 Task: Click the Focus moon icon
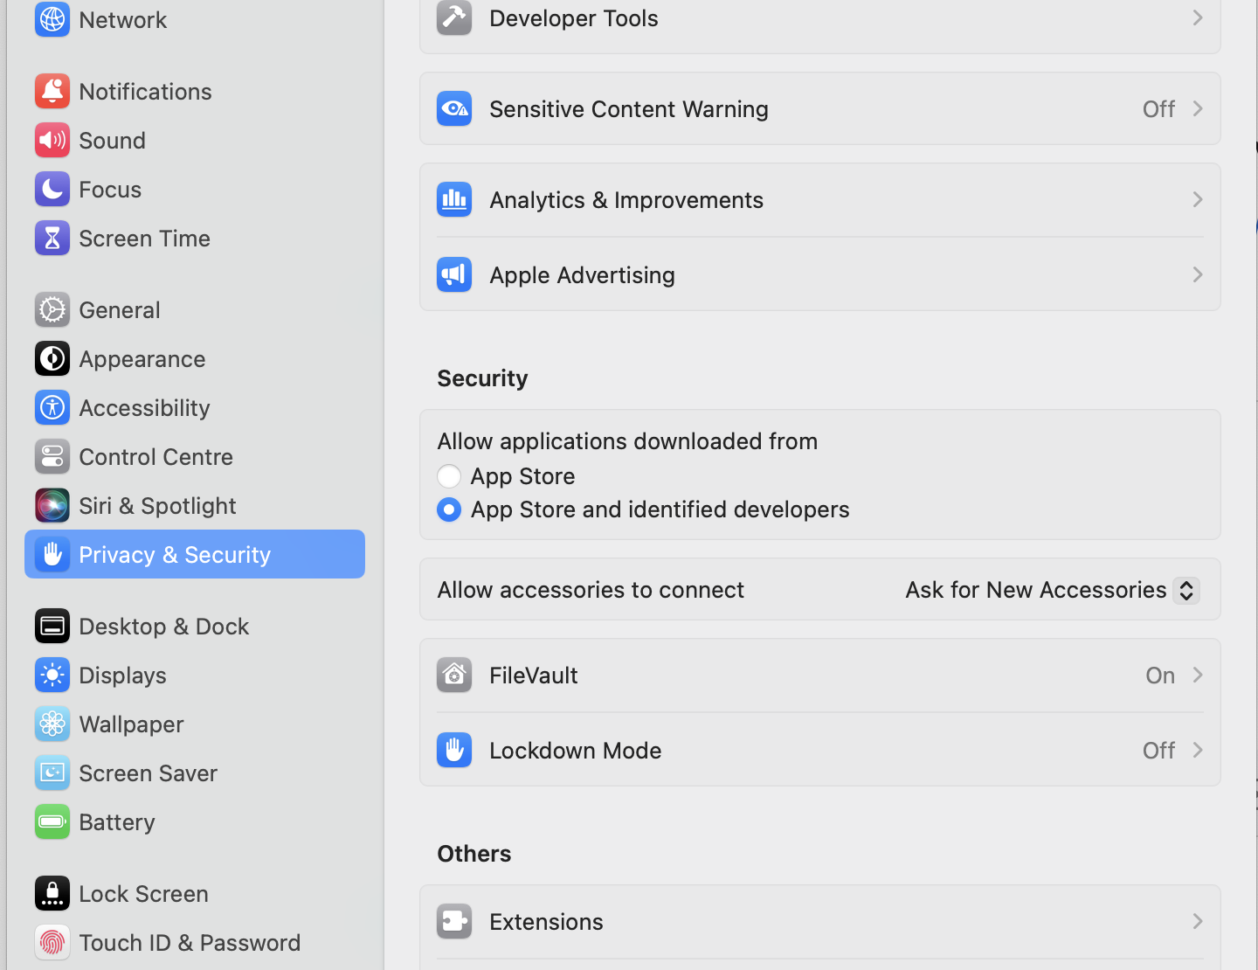point(52,190)
